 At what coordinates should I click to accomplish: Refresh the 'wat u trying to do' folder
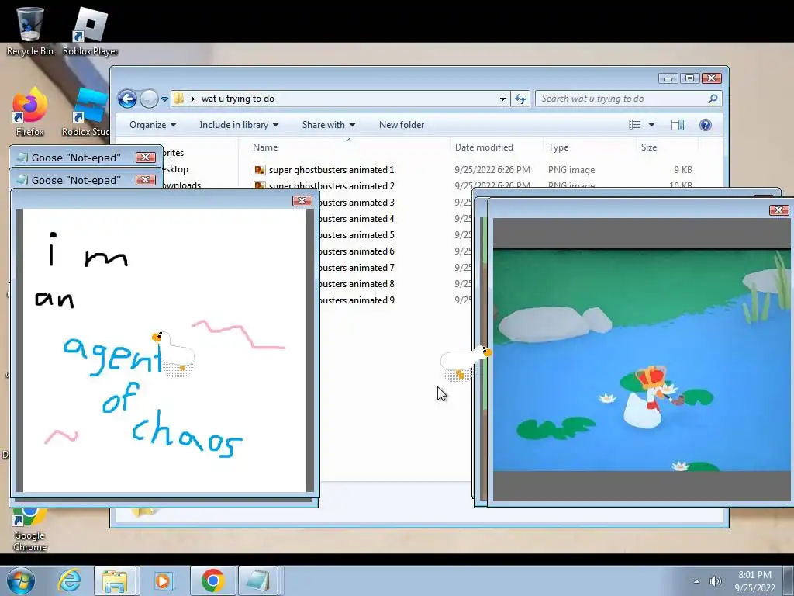coord(520,99)
